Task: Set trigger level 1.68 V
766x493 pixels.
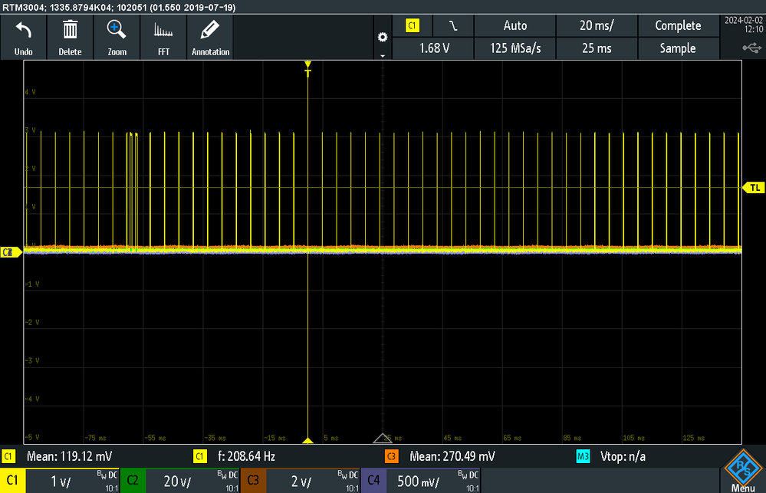Action: point(433,48)
